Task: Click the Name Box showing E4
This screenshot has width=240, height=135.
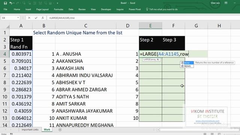Action: tap(9, 18)
